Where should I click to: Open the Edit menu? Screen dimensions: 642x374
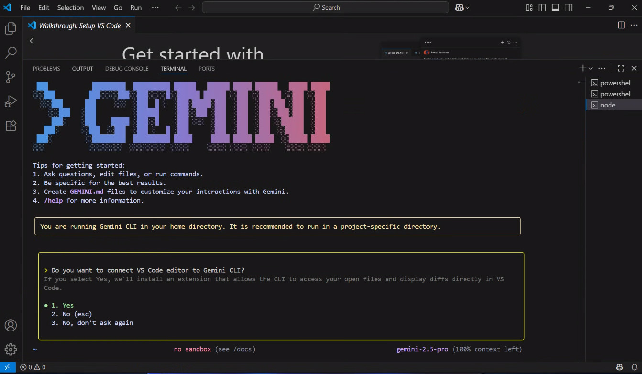[x=44, y=8]
